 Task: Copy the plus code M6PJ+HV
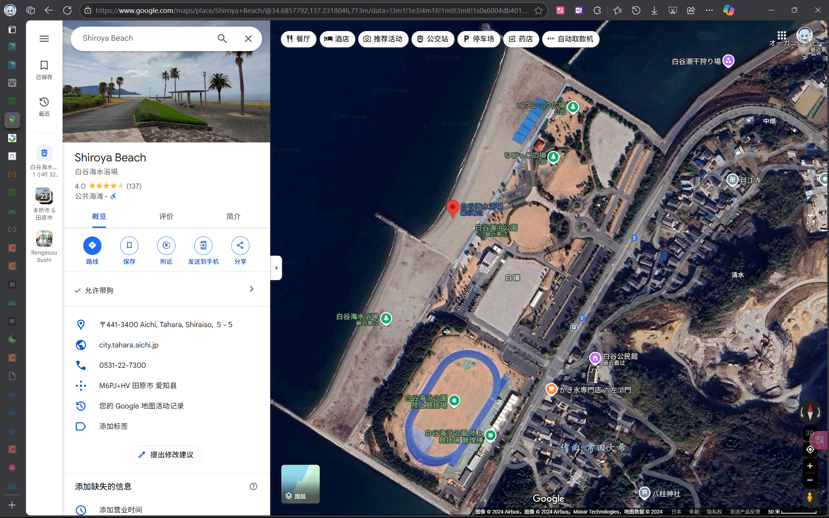[138, 386]
